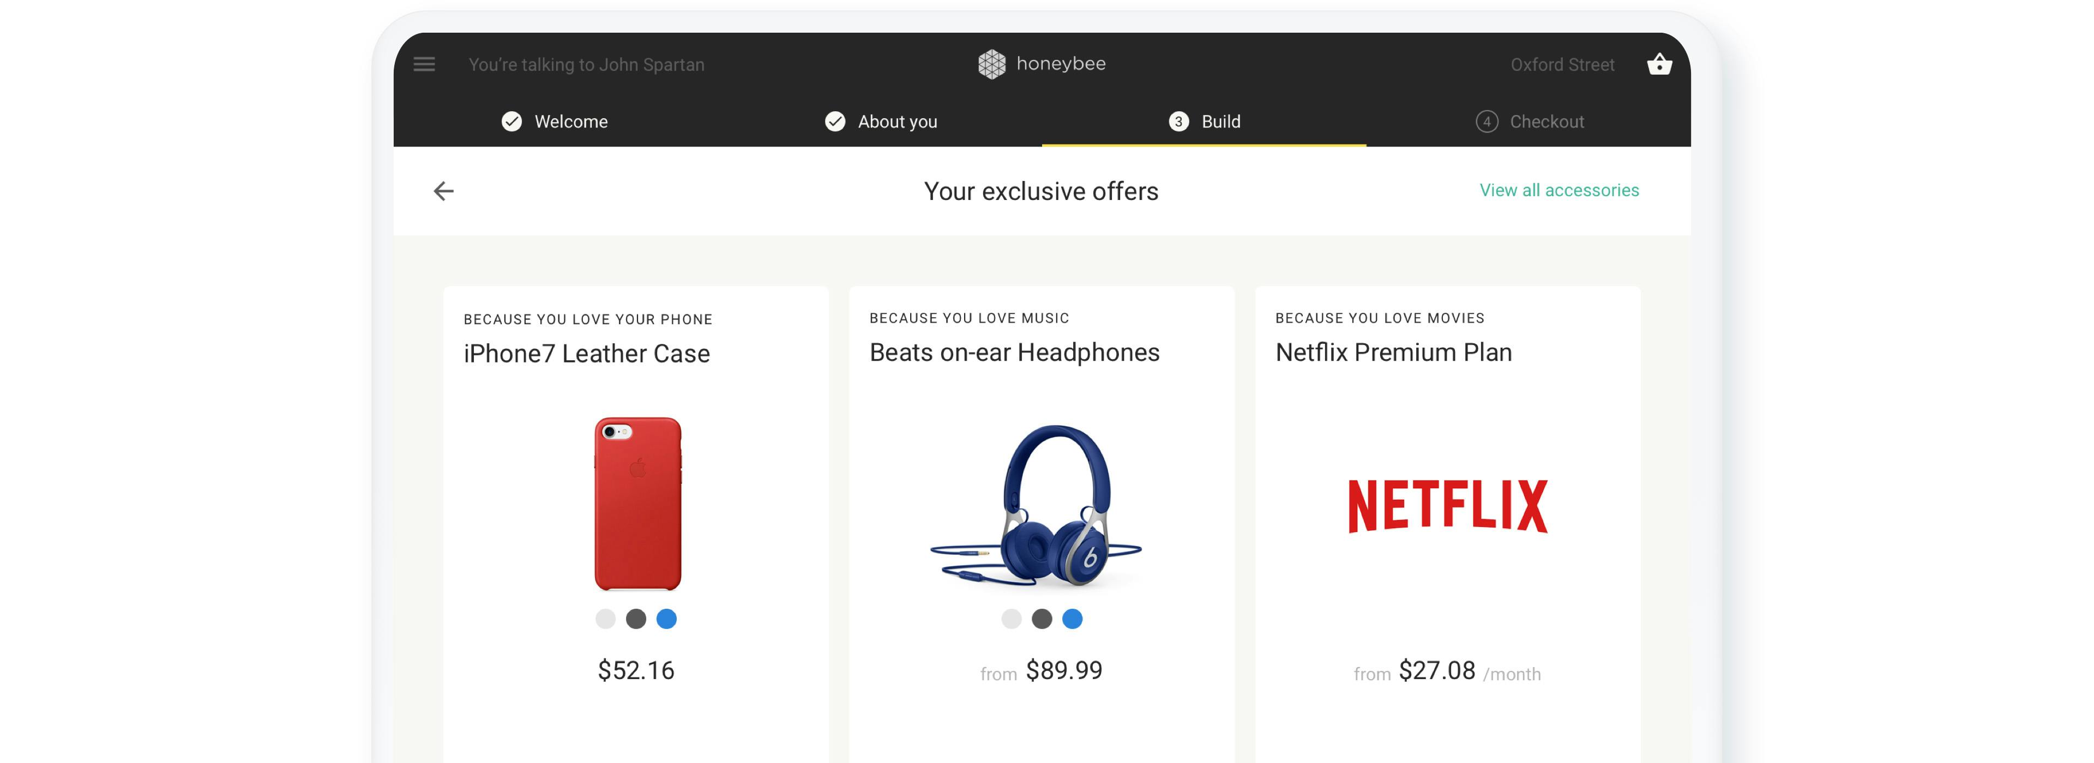2094x763 pixels.
Task: Go back using the left arrow
Action: (x=444, y=191)
